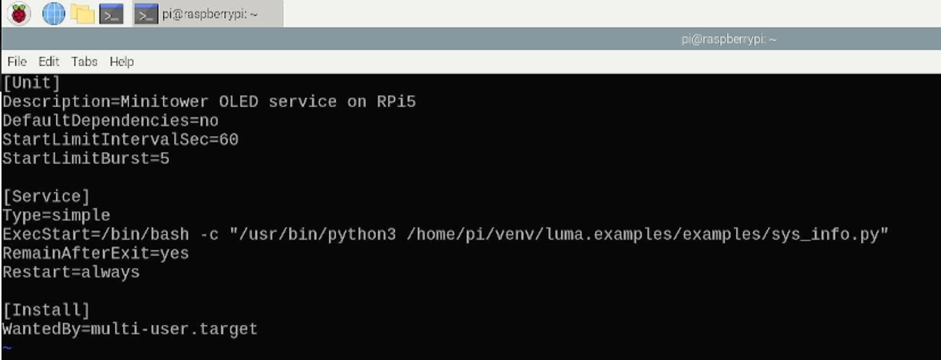Open the Help menu
Viewport: 941px width, 360px height.
[x=121, y=61]
